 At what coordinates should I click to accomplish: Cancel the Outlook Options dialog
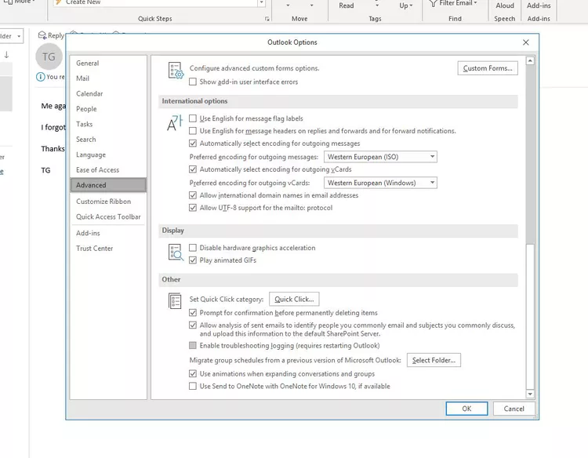tap(514, 409)
